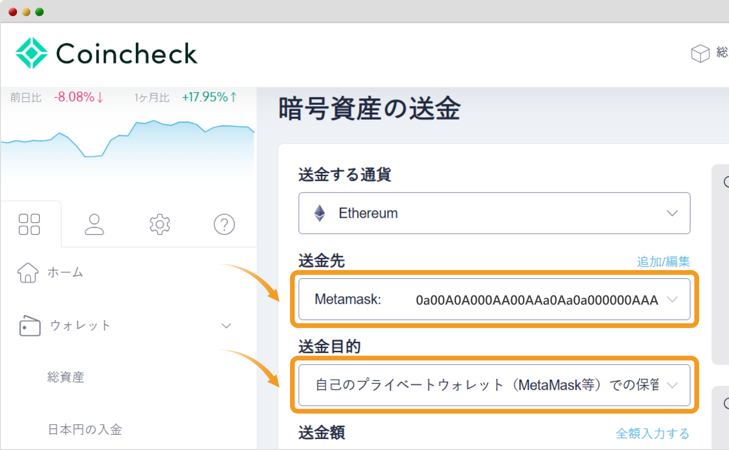The width and height of the screenshot is (729, 450).
Task: Open the settings gear tab icon
Action: 159,224
